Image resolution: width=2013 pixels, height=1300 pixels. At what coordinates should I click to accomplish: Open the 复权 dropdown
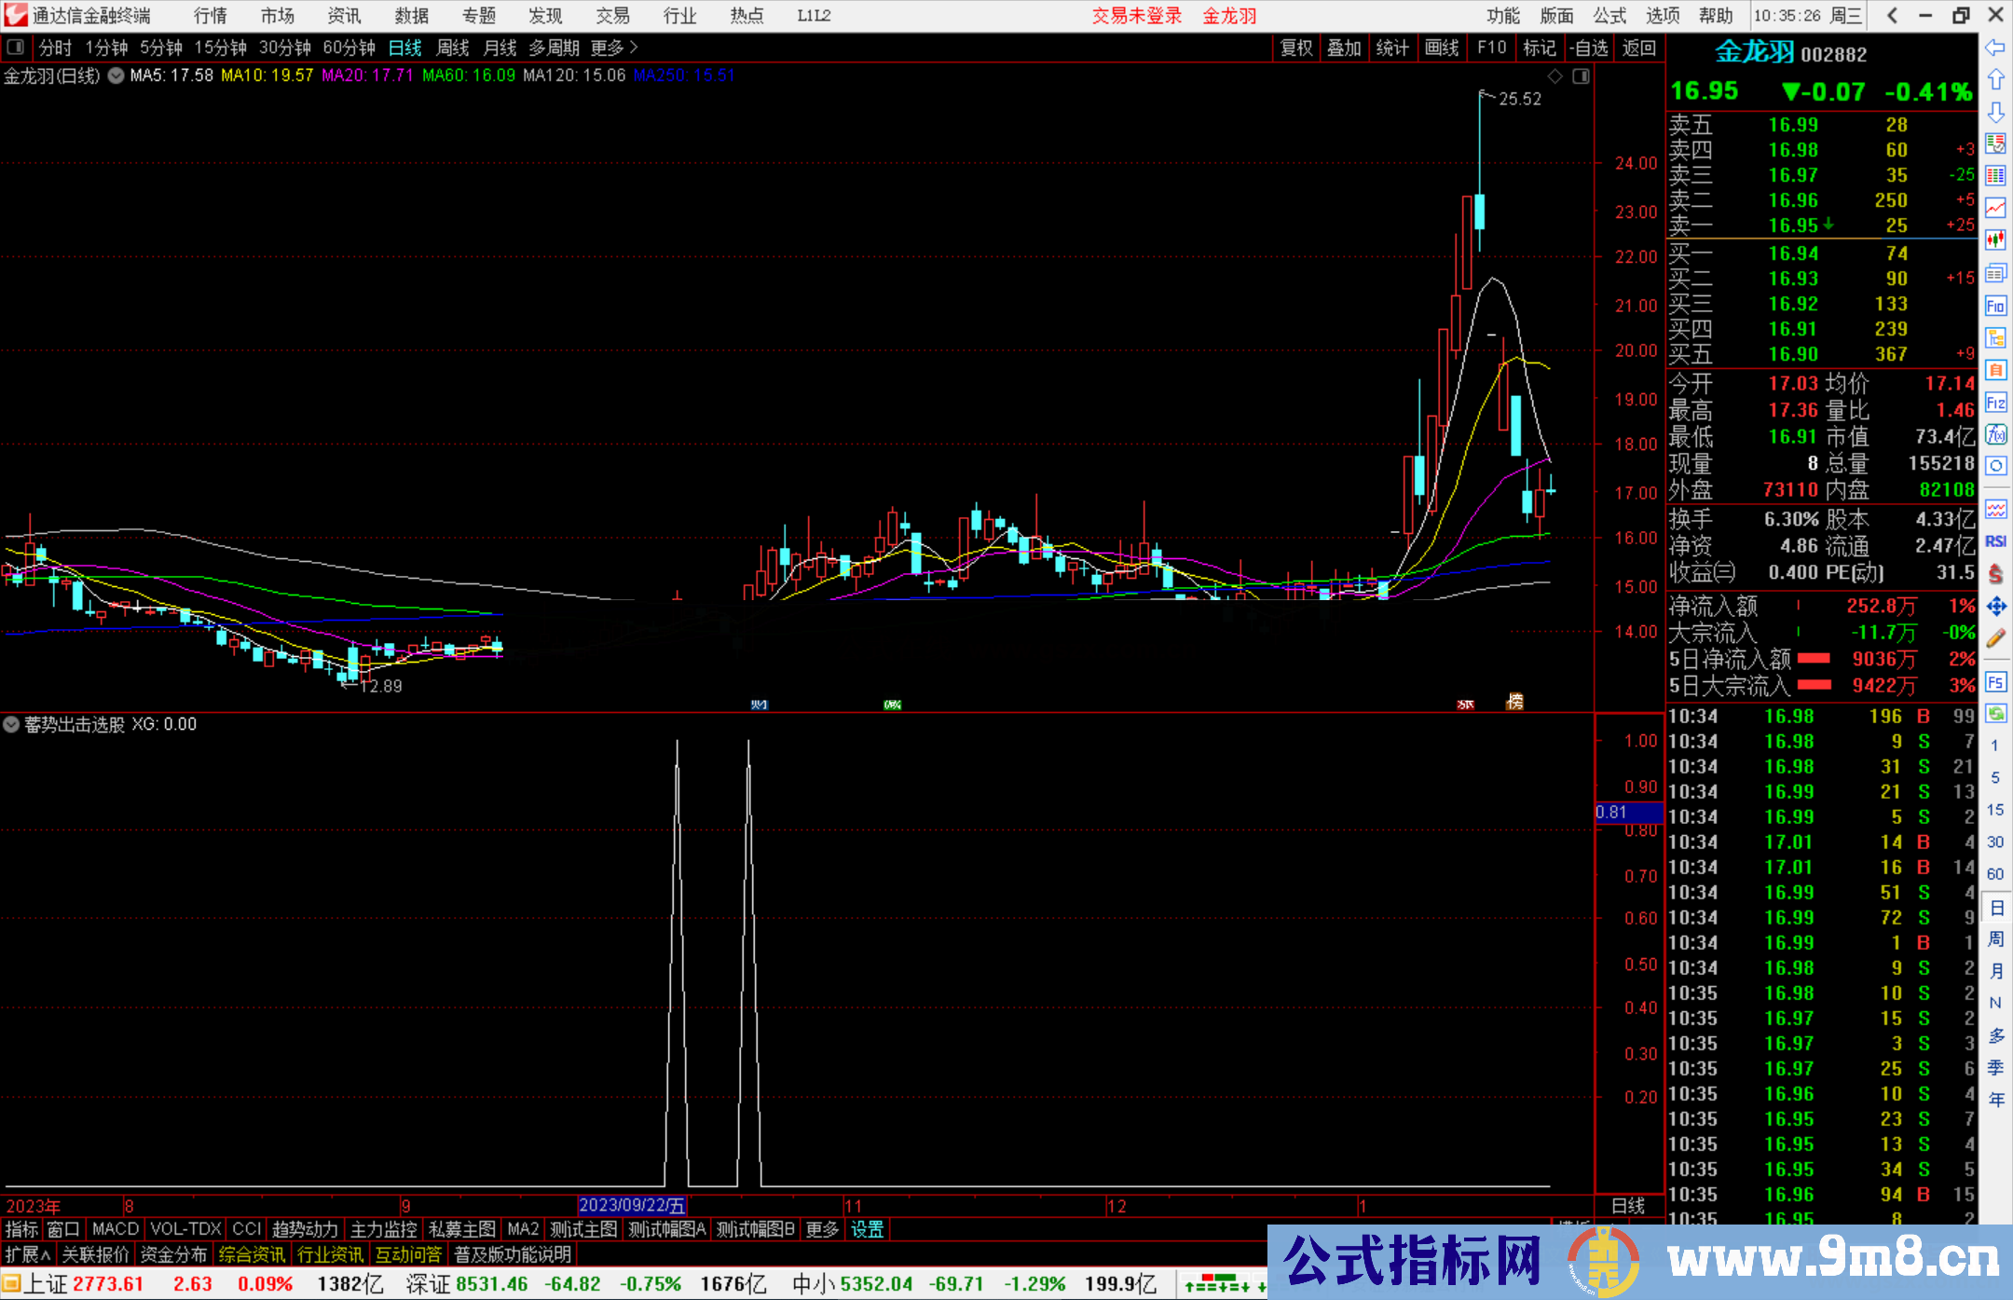tap(1296, 48)
